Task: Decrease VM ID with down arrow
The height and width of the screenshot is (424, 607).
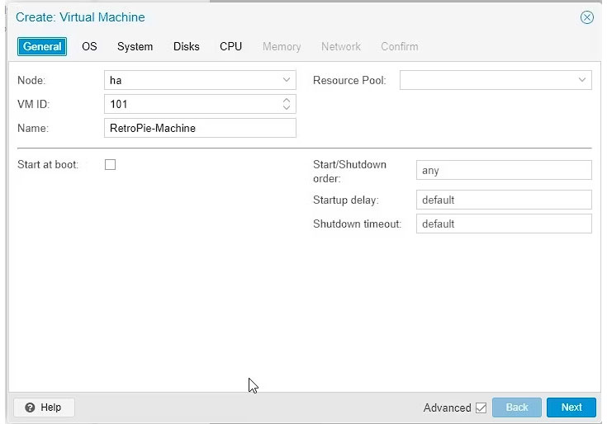Action: [x=287, y=108]
